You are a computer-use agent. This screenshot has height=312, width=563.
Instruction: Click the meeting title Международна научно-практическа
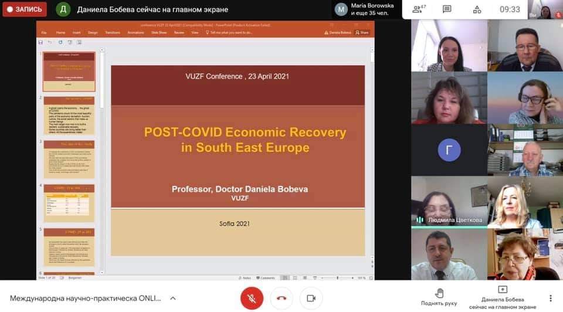click(86, 298)
